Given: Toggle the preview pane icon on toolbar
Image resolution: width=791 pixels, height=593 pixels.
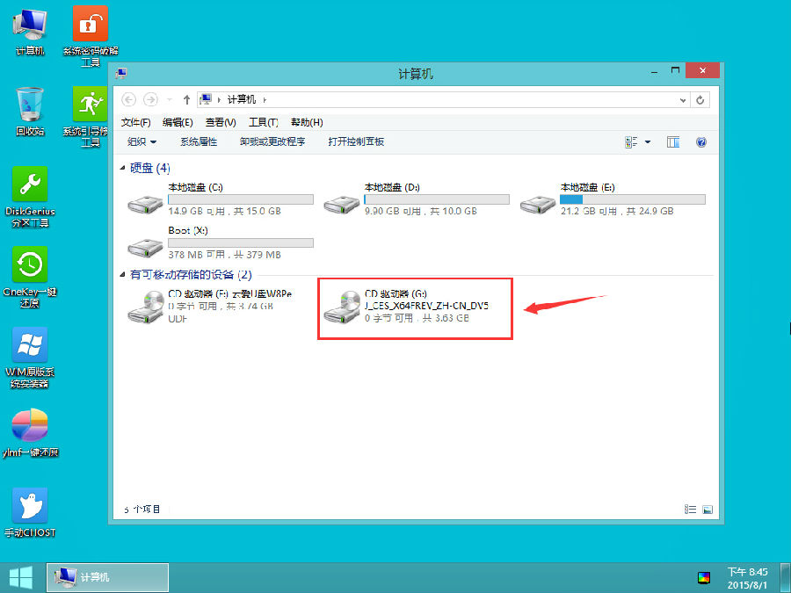Looking at the screenshot, I should pos(672,141).
